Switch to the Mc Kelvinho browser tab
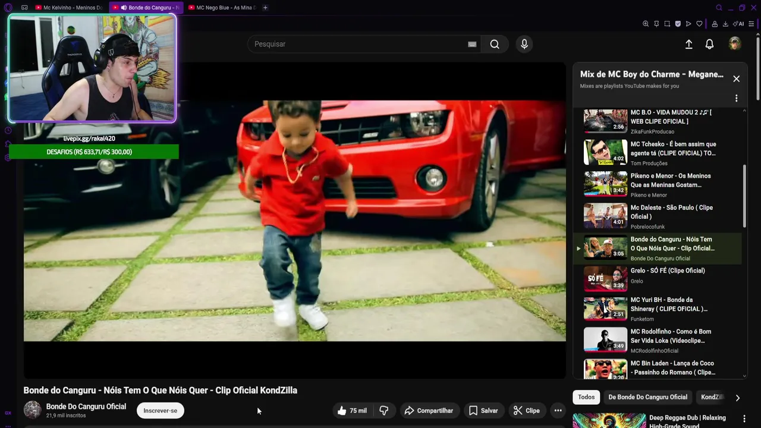This screenshot has height=428, width=761. [x=68, y=8]
